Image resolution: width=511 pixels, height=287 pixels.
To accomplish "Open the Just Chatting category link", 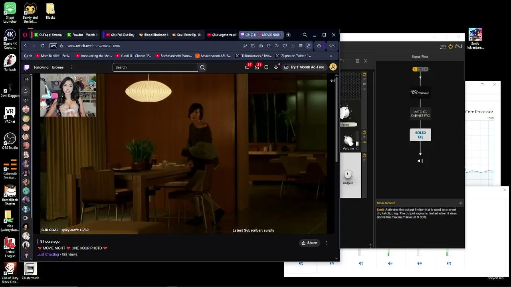I will point(48,254).
